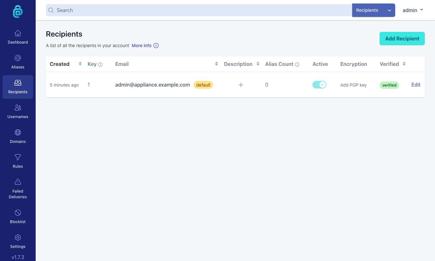Click the magnifier icon in the search bar
This screenshot has width=435, height=261.
51,10
